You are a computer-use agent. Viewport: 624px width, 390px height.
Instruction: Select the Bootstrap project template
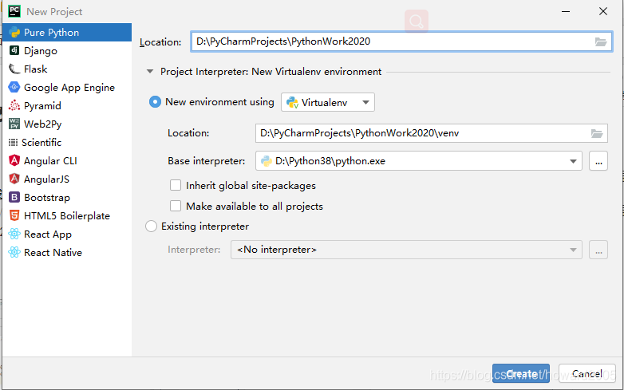point(67,197)
